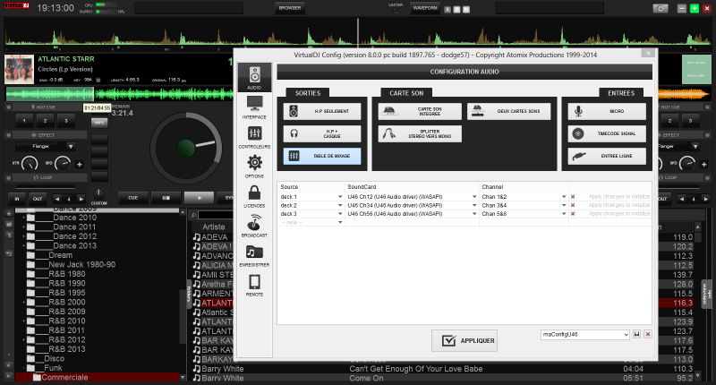716x385 pixels.
Task: Delete the deck 1 audio row
Action: (573, 196)
